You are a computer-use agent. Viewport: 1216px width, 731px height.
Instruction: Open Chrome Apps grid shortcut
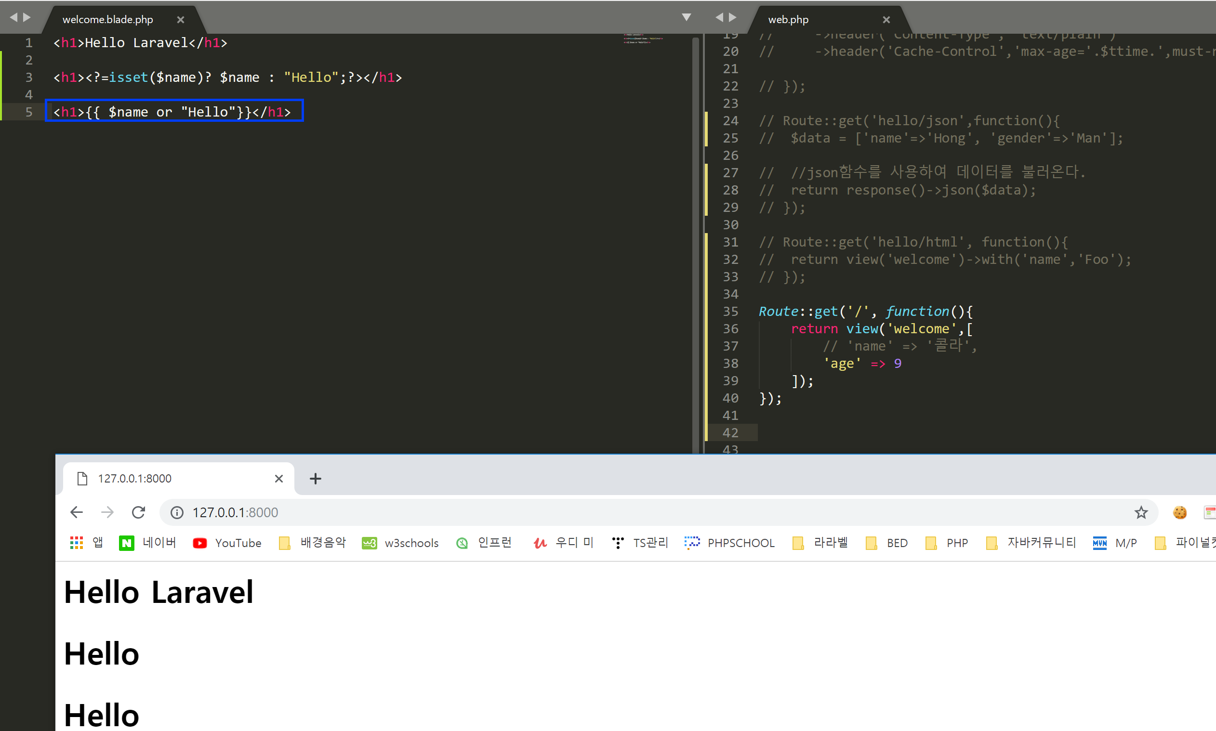(77, 543)
